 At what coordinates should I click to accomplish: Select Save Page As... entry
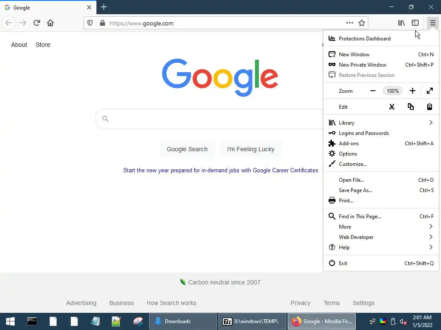click(x=381, y=190)
